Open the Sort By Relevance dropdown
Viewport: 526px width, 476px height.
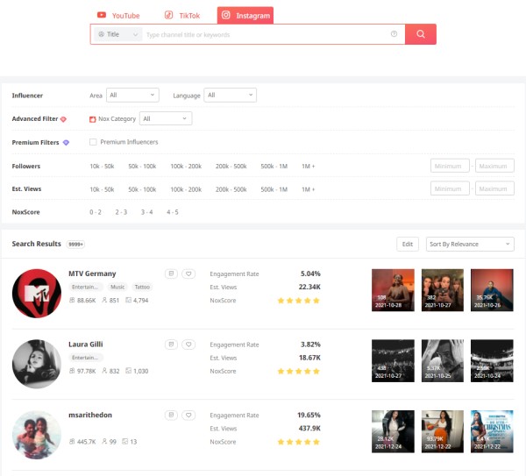469,245
